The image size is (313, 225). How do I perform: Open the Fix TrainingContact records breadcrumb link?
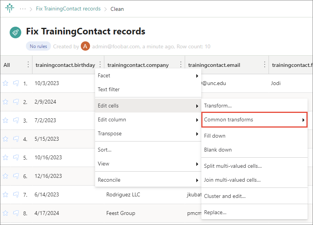(x=68, y=9)
